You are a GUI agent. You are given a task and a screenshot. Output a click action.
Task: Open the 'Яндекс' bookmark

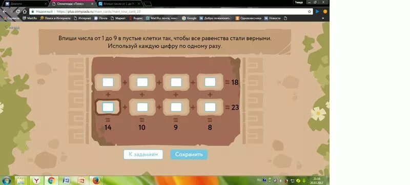136,18
